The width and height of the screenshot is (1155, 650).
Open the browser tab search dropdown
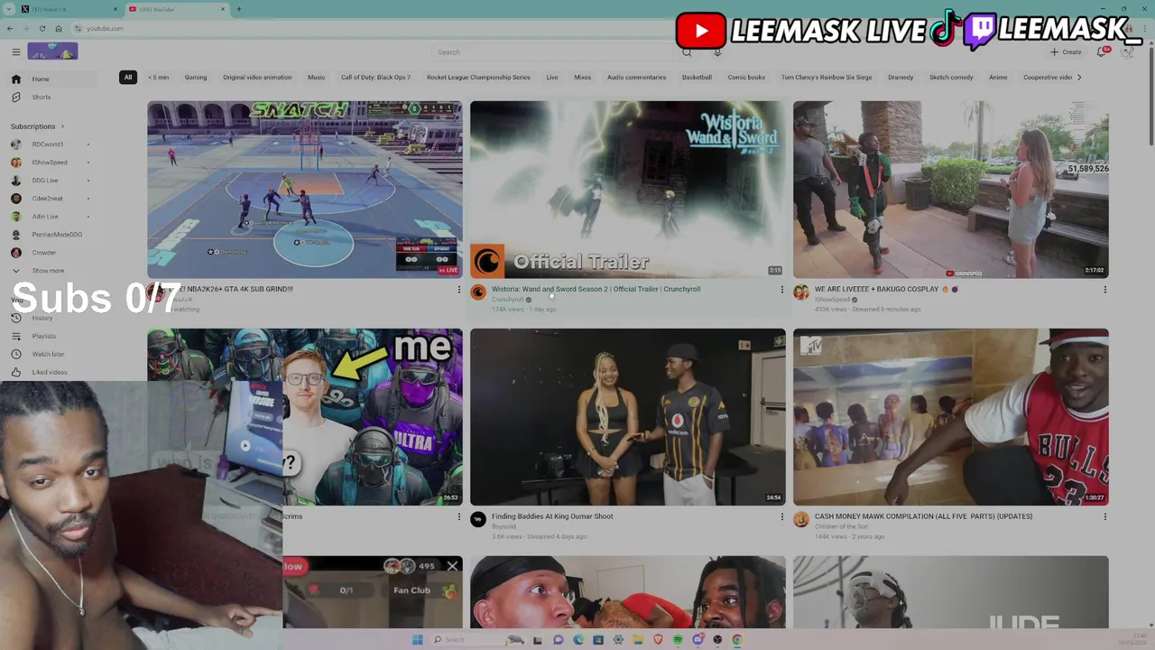7,9
